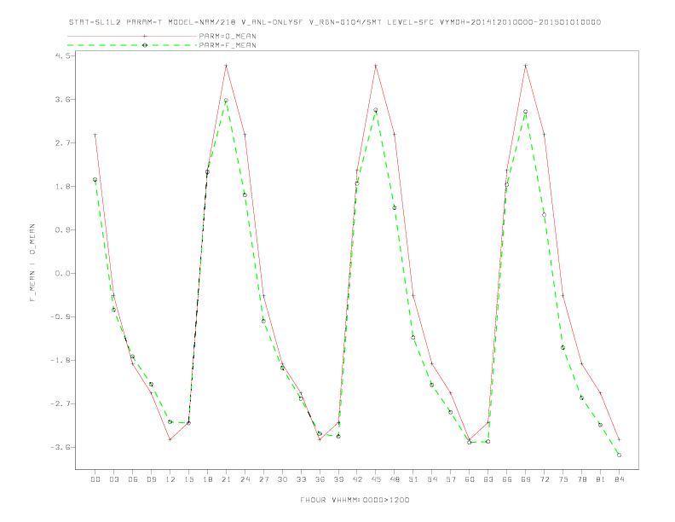Click the 54 forecast hour tick label
Screen dimensions: 675x522
pos(432,479)
